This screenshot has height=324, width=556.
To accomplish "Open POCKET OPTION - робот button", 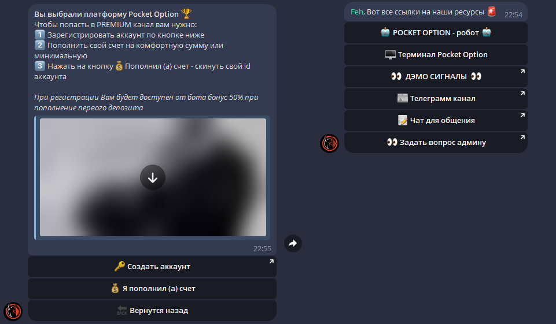I will pos(436,33).
